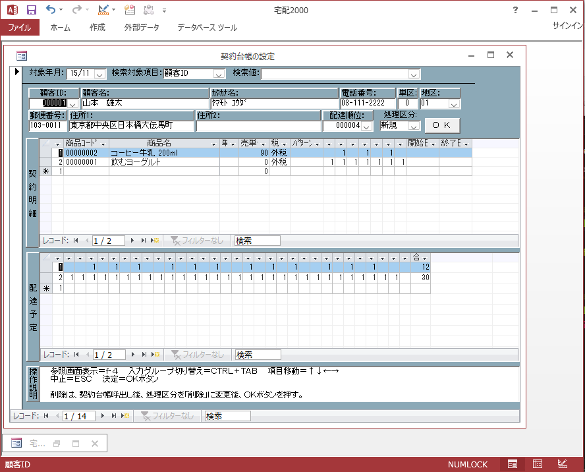Switch to Form view via status bar icon
Viewport: 585px width, 472px height.
click(x=513, y=464)
